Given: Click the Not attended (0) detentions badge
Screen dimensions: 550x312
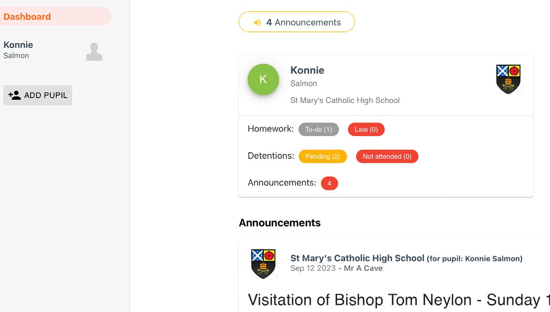Looking at the screenshot, I should coord(387,157).
